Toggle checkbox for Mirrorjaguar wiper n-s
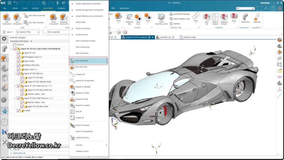Screen dimensions: 284x160 point(18,57)
